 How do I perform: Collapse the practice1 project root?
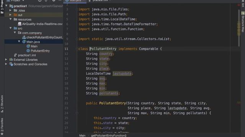[7, 6]
